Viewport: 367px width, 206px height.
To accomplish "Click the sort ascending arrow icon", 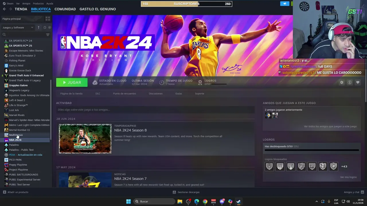I will coord(38,27).
